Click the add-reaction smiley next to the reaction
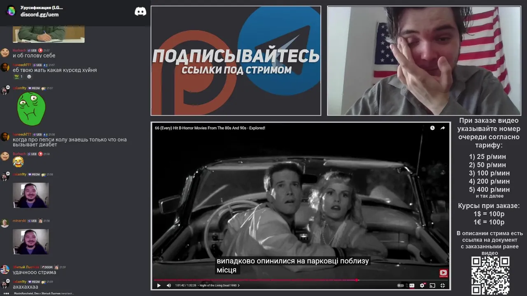 point(29,77)
